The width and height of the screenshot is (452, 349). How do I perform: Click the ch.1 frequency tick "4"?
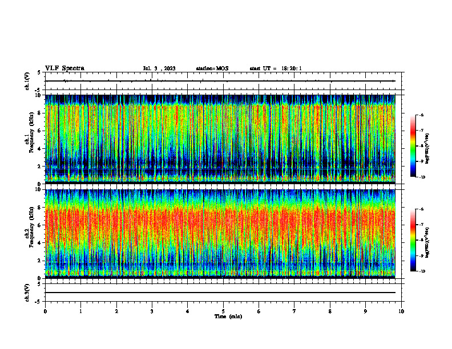click(40, 149)
